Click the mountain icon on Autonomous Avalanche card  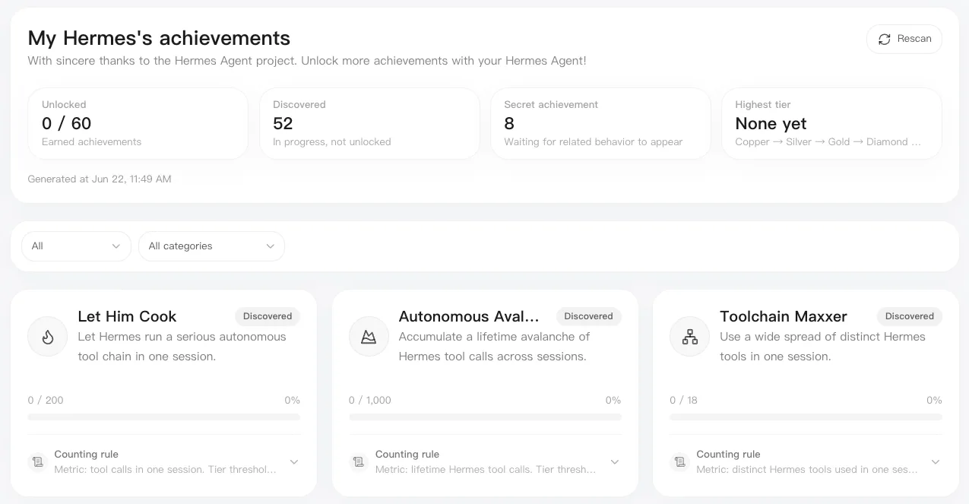[x=369, y=337]
